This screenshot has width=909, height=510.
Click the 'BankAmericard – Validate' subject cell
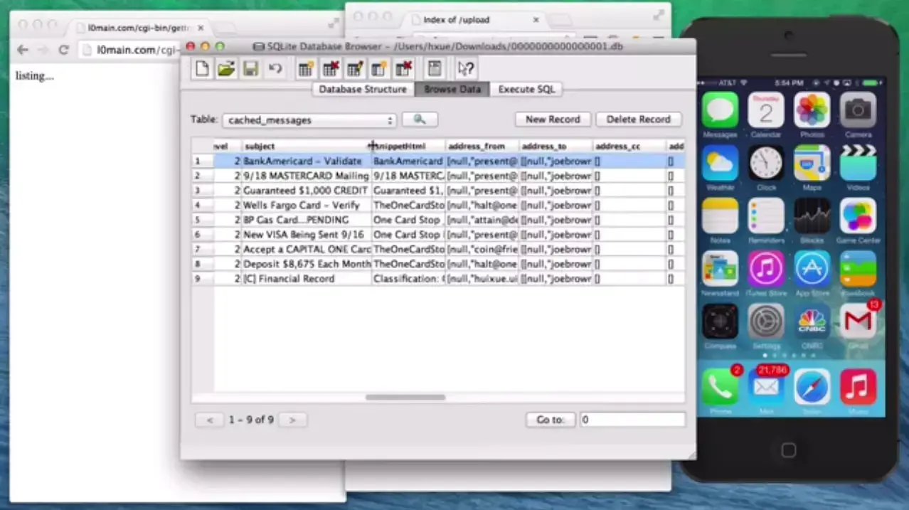tap(307, 161)
